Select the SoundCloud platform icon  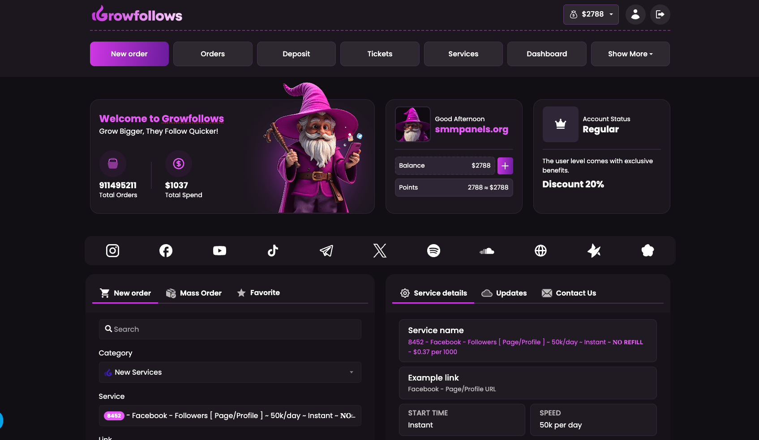coord(487,250)
